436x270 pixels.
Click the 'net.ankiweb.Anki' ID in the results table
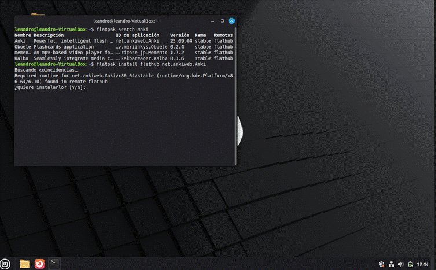pyautogui.click(x=137, y=41)
